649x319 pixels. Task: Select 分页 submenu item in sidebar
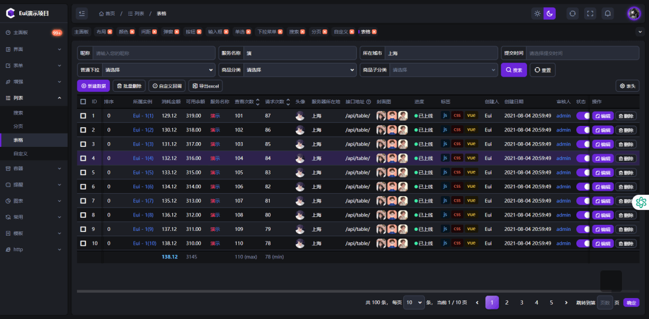(34, 126)
